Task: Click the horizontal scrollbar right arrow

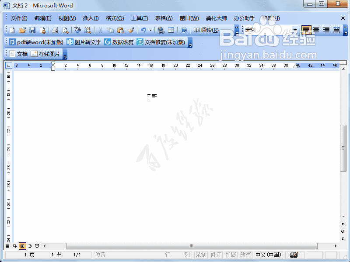Action: pyautogui.click(x=336, y=246)
